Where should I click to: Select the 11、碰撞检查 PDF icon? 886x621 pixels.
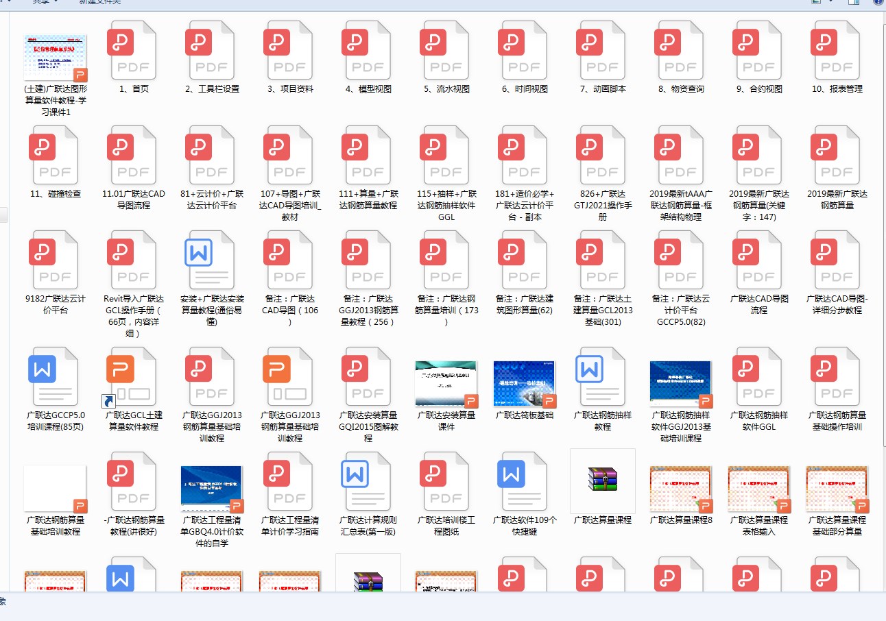point(53,156)
